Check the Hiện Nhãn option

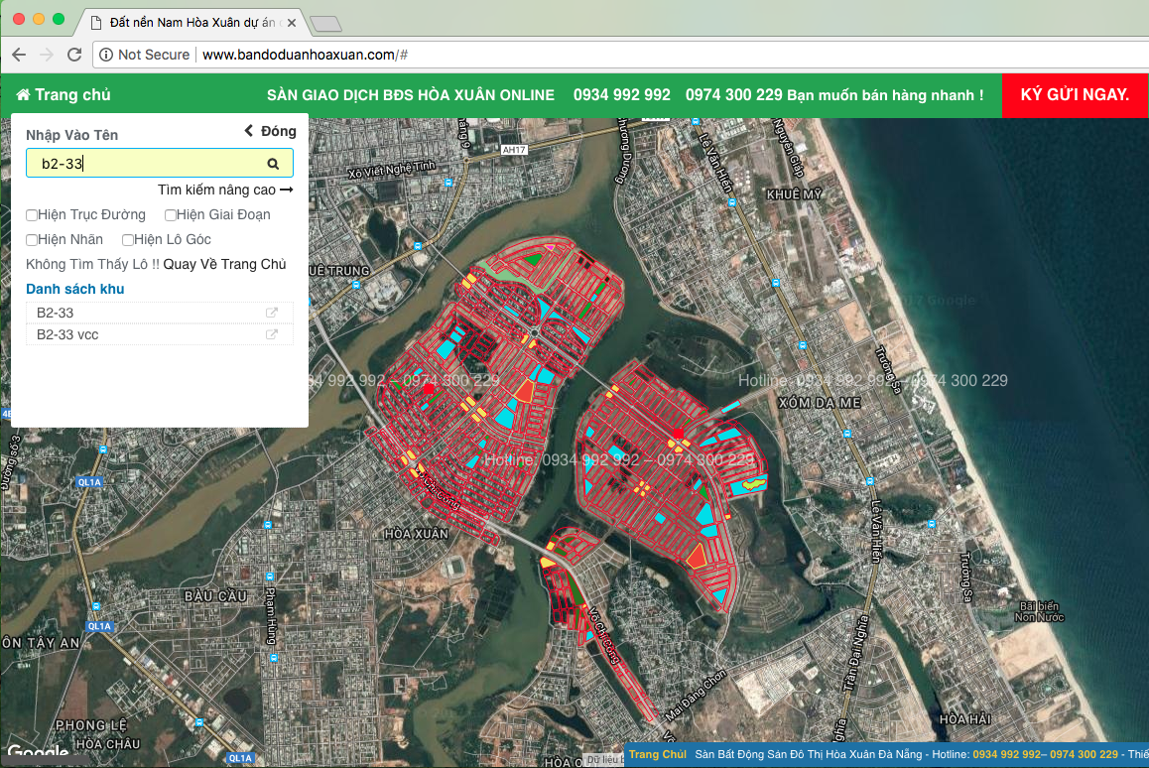[32, 240]
